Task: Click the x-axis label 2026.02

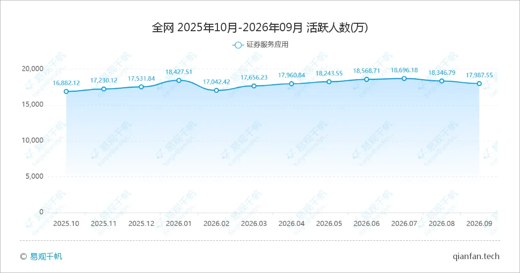Action: pos(216,223)
